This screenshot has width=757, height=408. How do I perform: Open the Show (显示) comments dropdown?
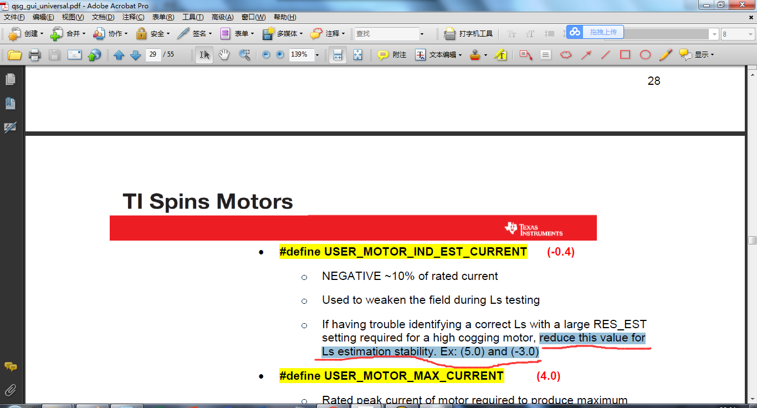[x=697, y=55]
